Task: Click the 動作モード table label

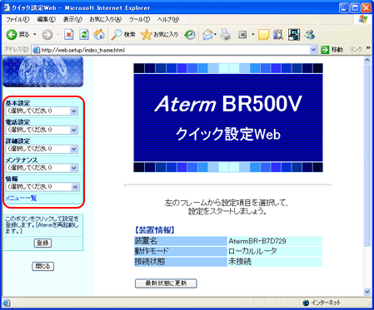Action: tap(152, 251)
